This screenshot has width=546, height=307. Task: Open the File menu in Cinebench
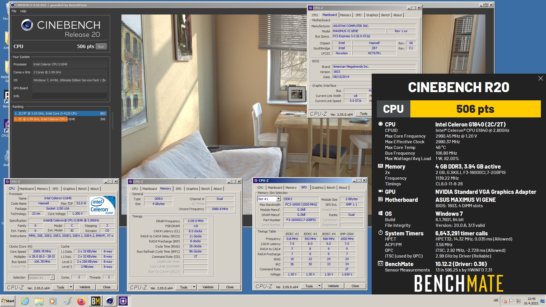(14, 11)
